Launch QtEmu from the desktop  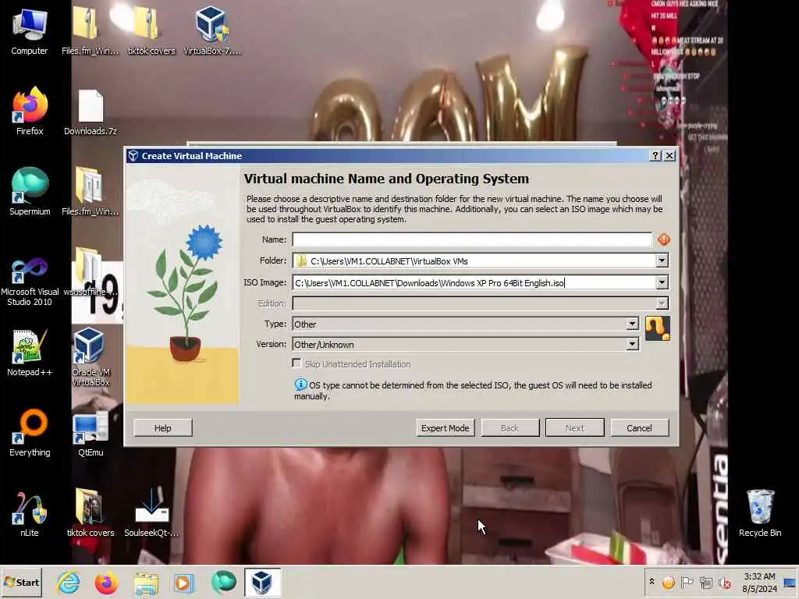91,434
